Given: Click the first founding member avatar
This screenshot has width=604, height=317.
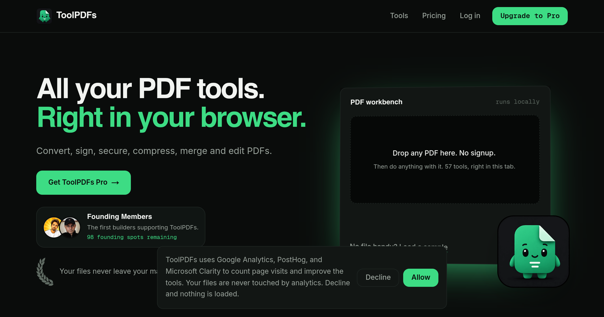Looking at the screenshot, I should coord(53,227).
